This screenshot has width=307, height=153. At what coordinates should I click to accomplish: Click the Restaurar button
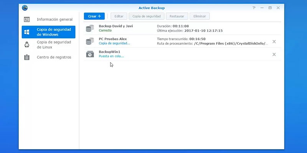pyautogui.click(x=177, y=16)
